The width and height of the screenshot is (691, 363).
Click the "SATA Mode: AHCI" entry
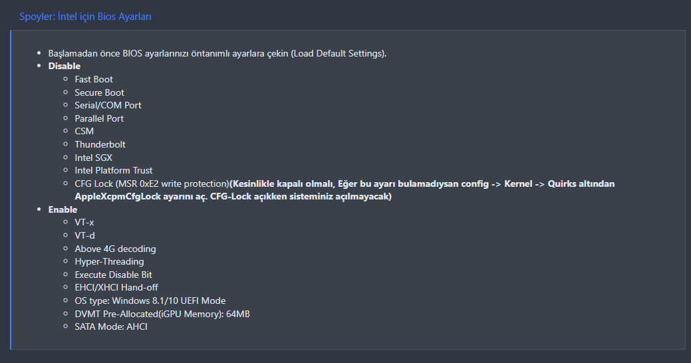coord(110,326)
